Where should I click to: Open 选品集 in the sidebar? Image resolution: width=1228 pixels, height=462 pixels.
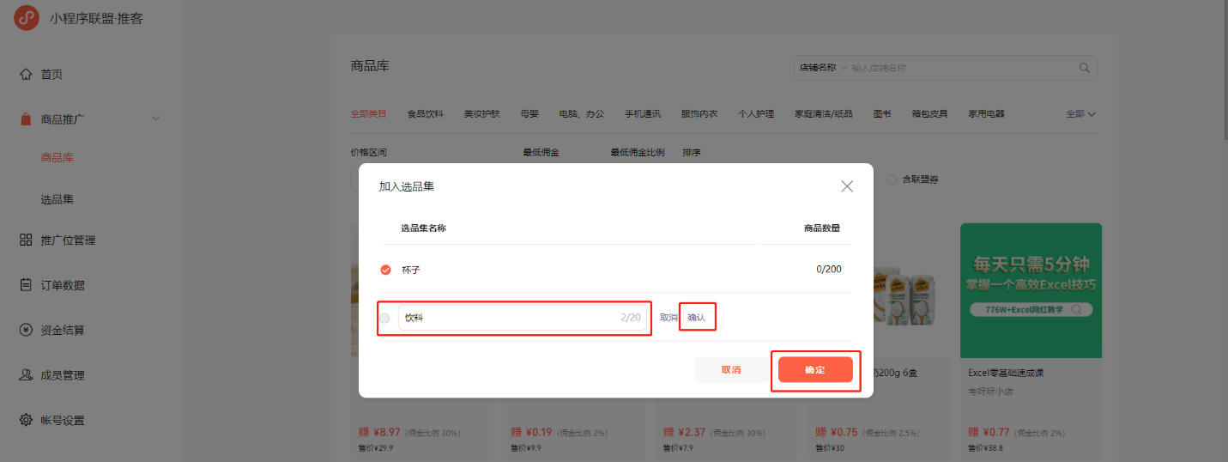(x=57, y=199)
